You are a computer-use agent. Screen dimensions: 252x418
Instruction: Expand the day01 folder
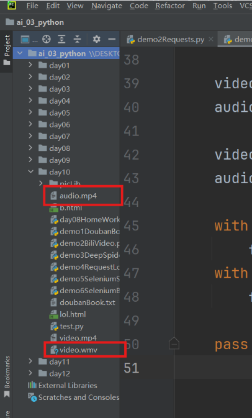(30, 65)
